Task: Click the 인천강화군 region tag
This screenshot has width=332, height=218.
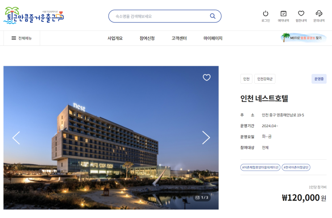Action: (x=265, y=79)
